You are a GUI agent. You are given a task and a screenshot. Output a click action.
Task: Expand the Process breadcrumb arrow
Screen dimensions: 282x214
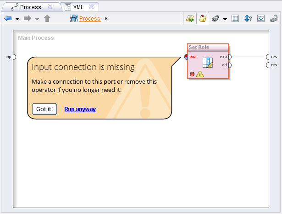106,19
